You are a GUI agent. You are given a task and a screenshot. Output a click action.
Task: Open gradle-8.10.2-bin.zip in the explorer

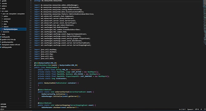coord(9,40)
